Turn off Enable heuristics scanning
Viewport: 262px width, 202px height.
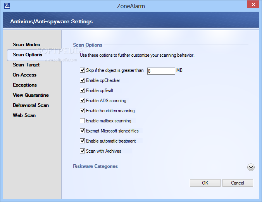point(82,111)
